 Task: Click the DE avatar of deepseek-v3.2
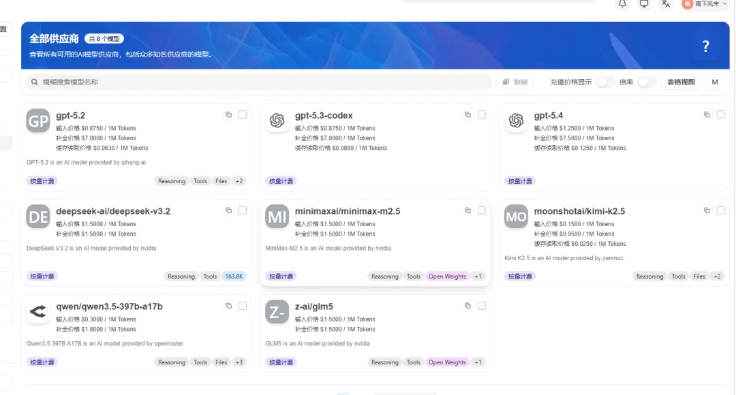point(38,217)
